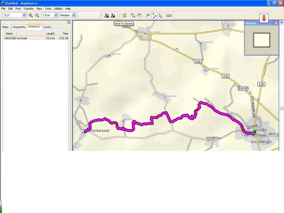This screenshot has width=284, height=213.
Task: Click the КАСНАКОВО town label on map
Action: [207, 42]
